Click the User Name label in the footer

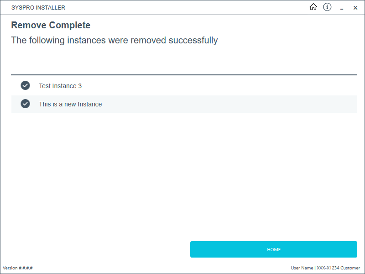coord(302,268)
